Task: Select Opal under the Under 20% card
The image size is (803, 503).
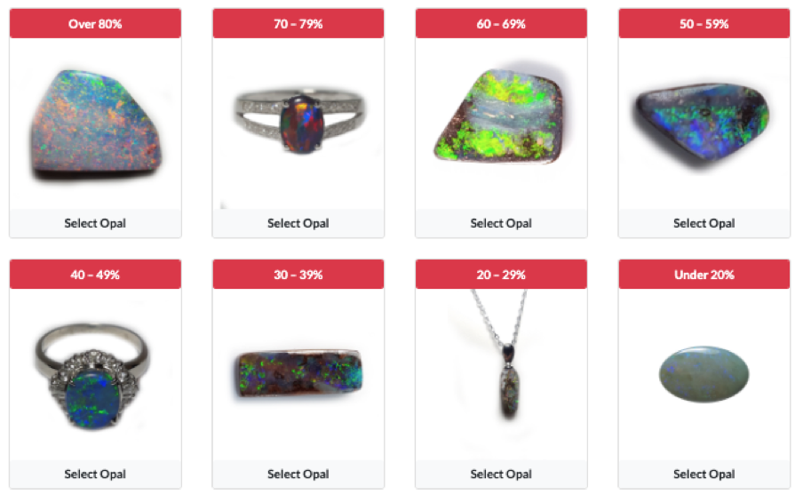Action: point(704,475)
